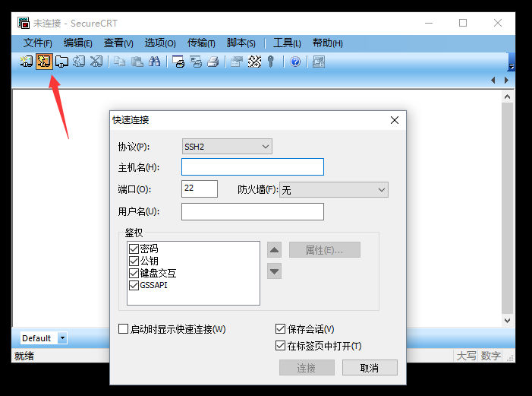Screen dimensions: 532x396
Task: Close the 快速连接 dialog
Action: pos(394,120)
